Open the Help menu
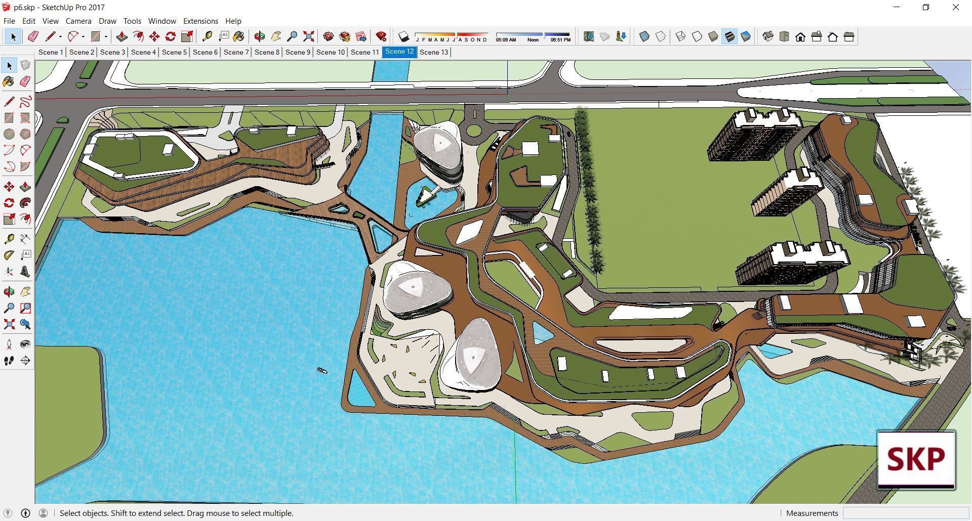This screenshot has width=972, height=521. coord(233,21)
